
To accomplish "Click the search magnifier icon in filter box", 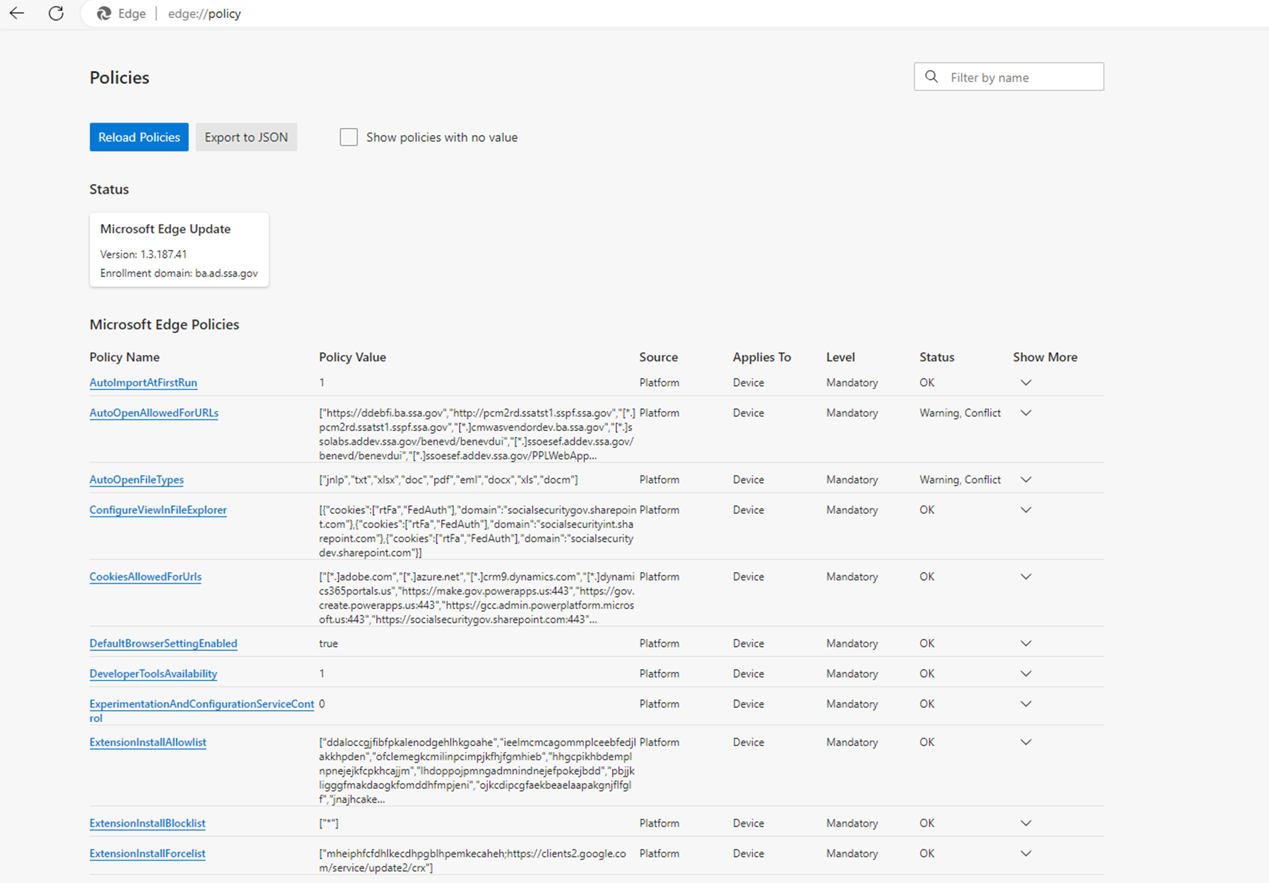I will 931,76.
